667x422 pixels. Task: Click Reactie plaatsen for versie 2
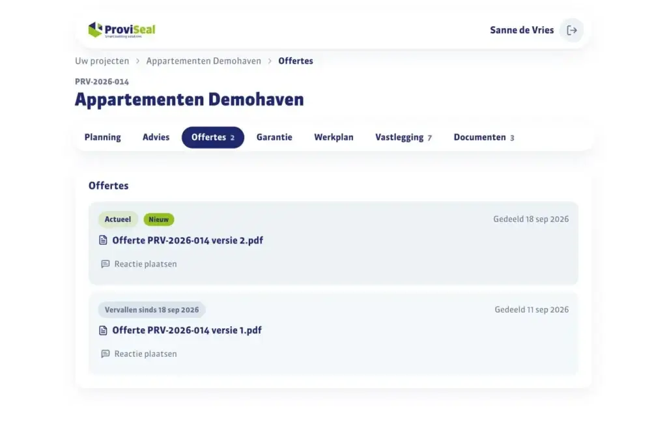139,264
